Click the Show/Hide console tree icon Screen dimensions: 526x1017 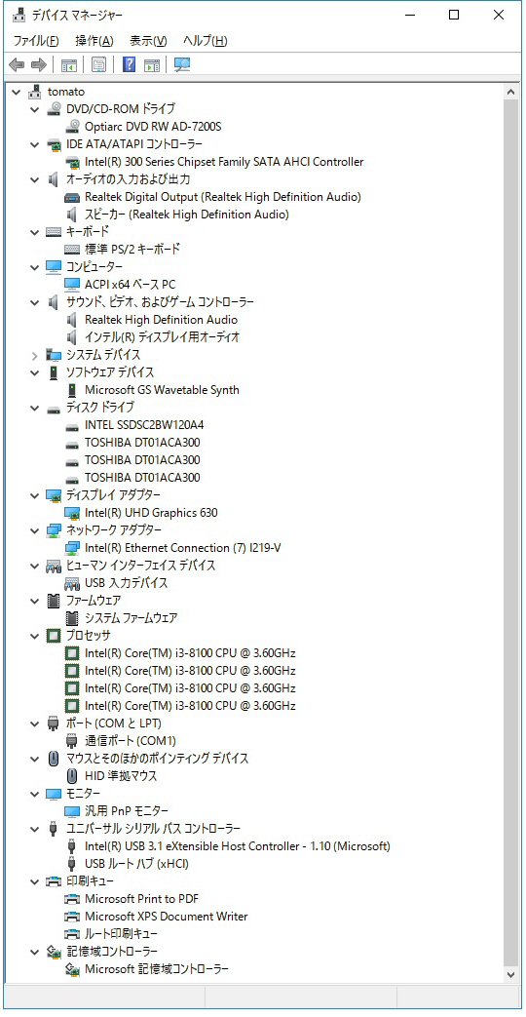pos(68,65)
